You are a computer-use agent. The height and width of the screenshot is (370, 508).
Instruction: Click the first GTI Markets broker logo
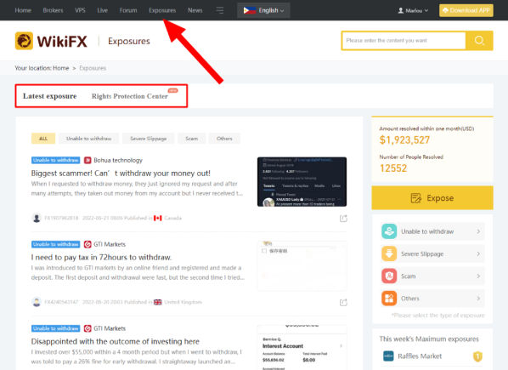pyautogui.click(x=87, y=244)
